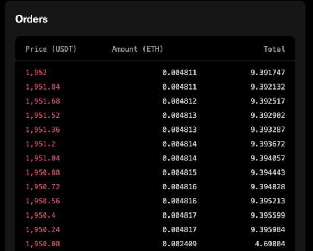Choose the 1,950.56 price entry
This screenshot has height=251, width=313.
43,201
